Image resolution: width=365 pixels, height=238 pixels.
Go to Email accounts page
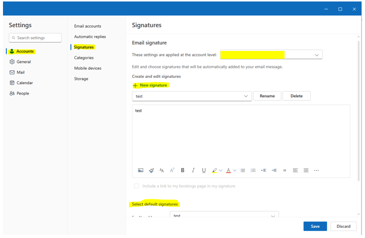pos(87,26)
